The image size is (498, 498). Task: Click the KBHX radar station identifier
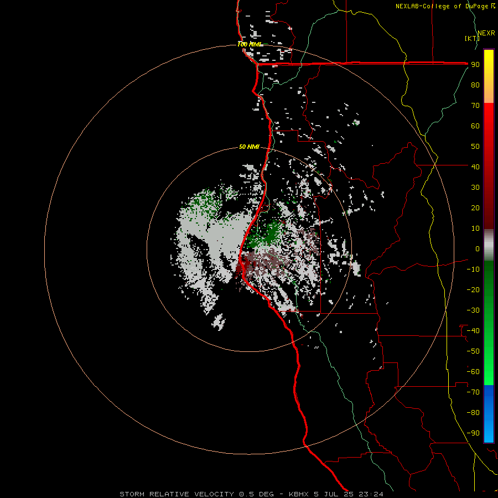point(299,494)
